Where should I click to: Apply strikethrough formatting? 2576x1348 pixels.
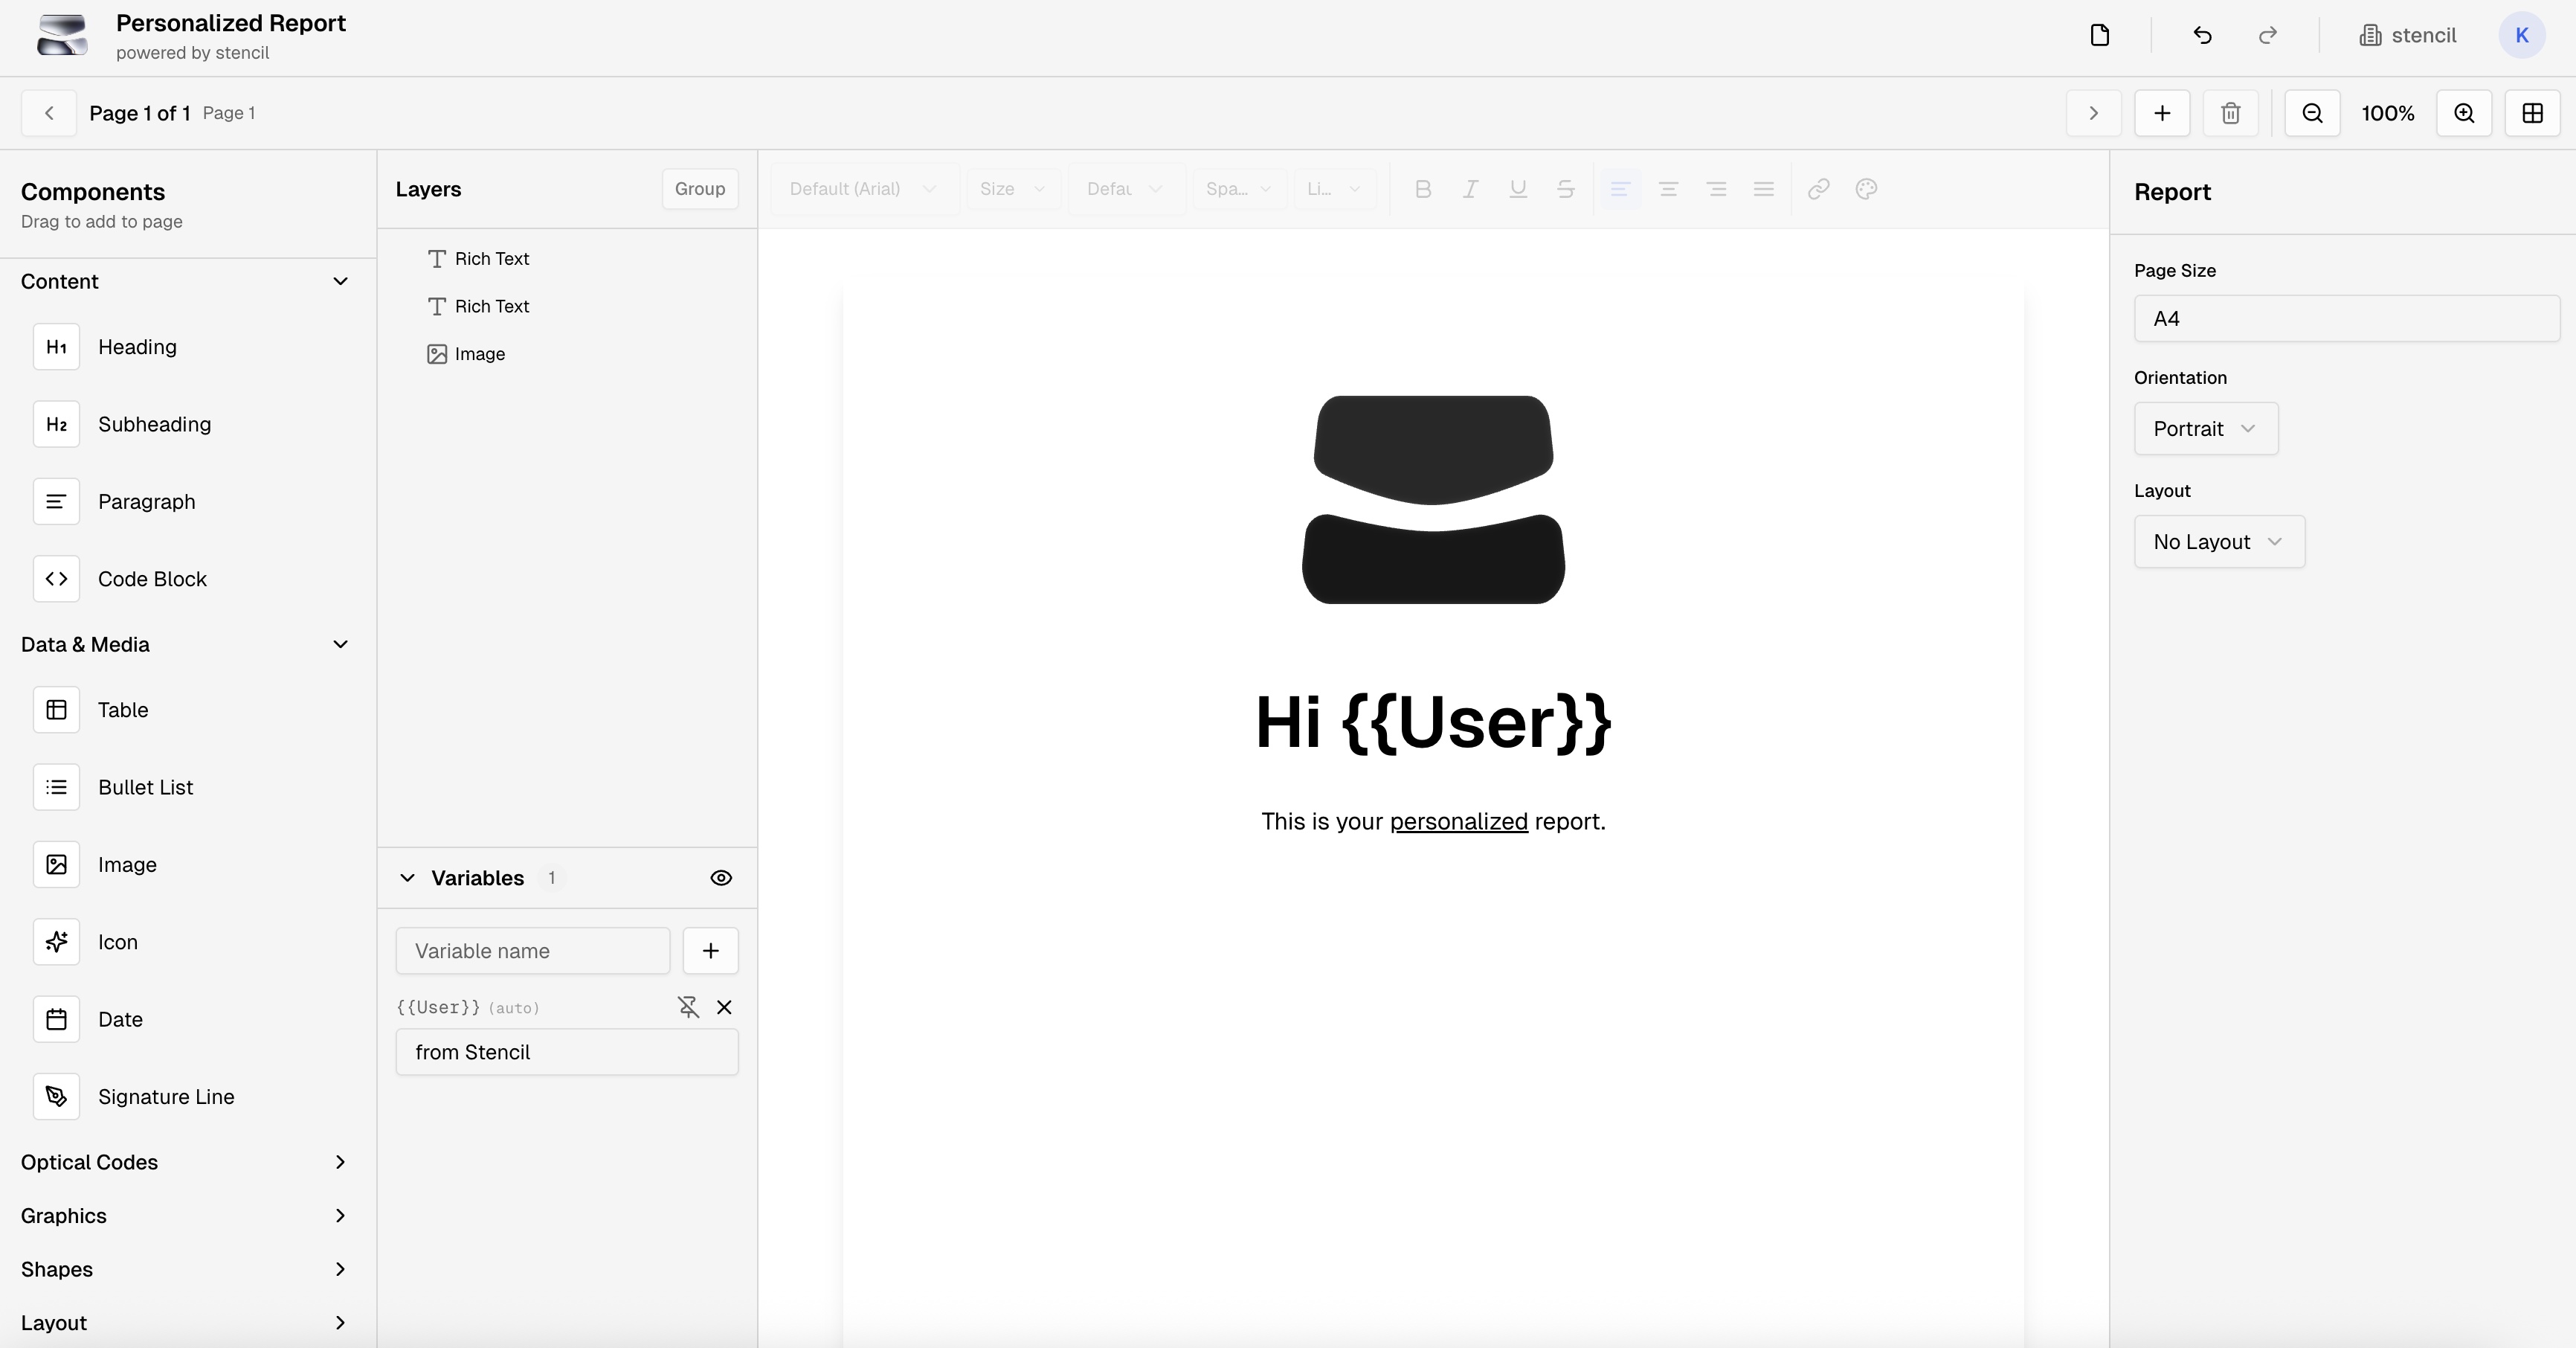pos(1565,189)
